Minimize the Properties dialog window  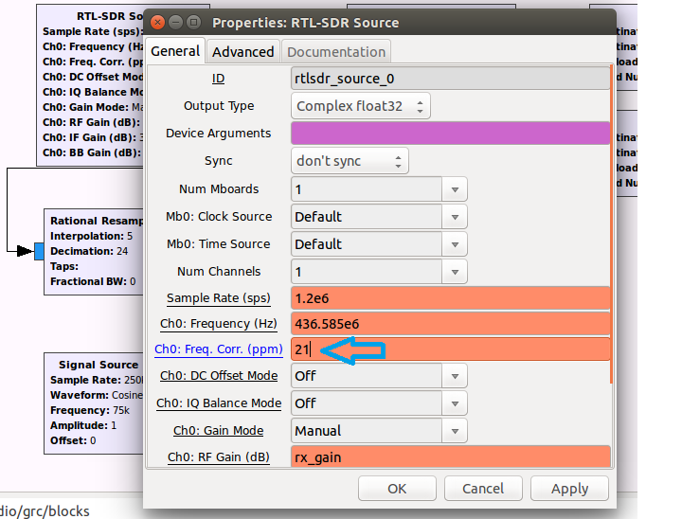[x=176, y=22]
